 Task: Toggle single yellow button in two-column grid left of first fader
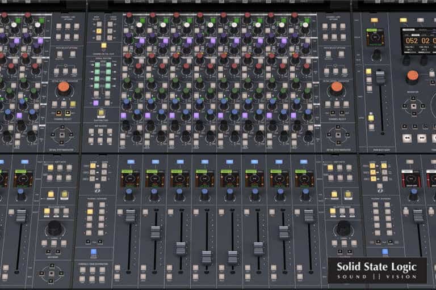click(x=90, y=212)
